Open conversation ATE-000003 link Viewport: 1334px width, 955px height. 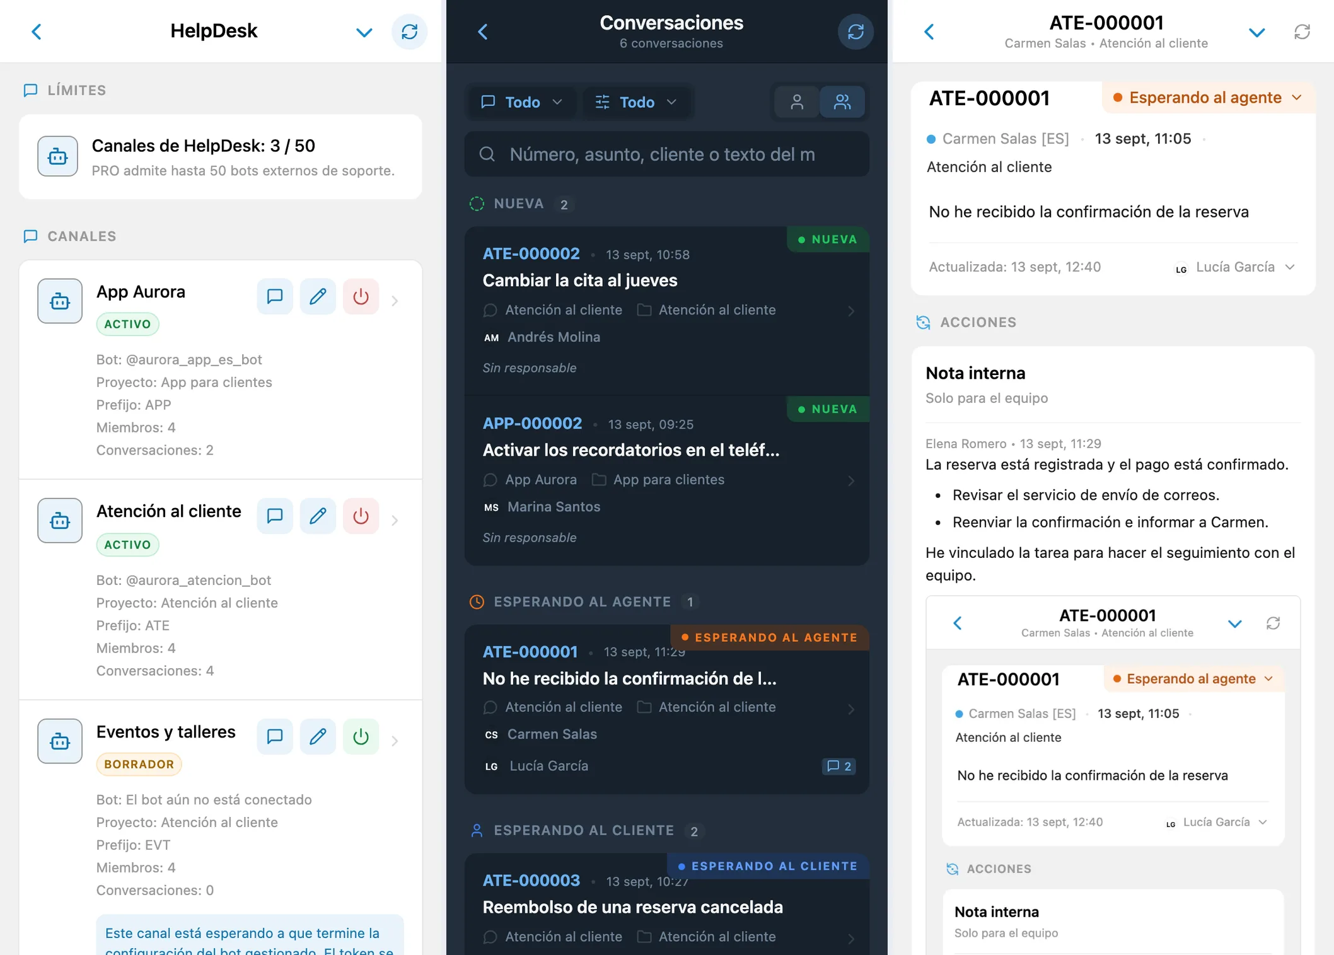click(x=531, y=881)
